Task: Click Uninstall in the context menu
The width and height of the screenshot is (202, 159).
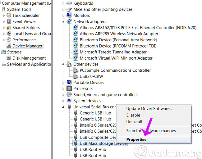Action: (x=134, y=122)
